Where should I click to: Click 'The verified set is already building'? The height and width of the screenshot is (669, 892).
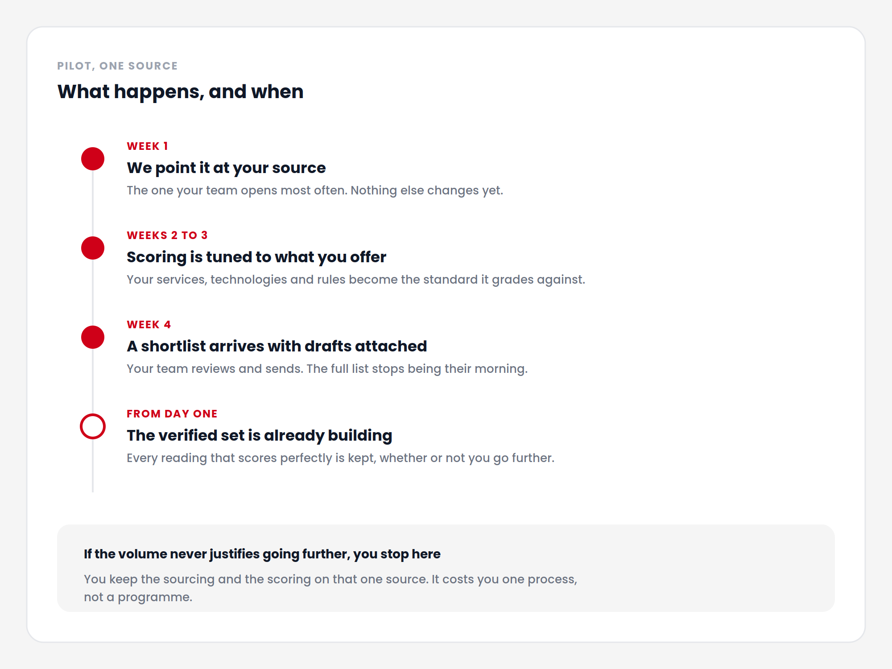(x=260, y=436)
